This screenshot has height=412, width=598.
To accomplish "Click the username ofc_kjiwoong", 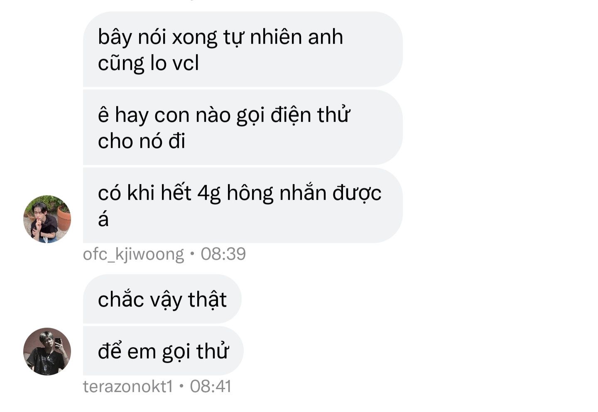I will pyautogui.click(x=133, y=254).
